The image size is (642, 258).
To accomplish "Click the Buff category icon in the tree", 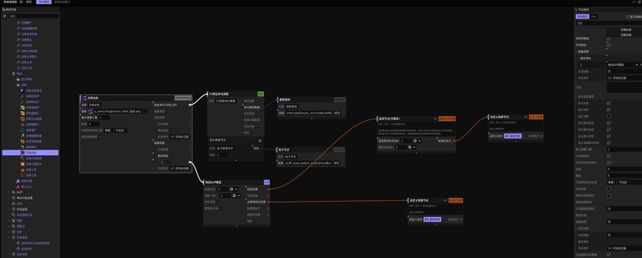I will pos(14,192).
